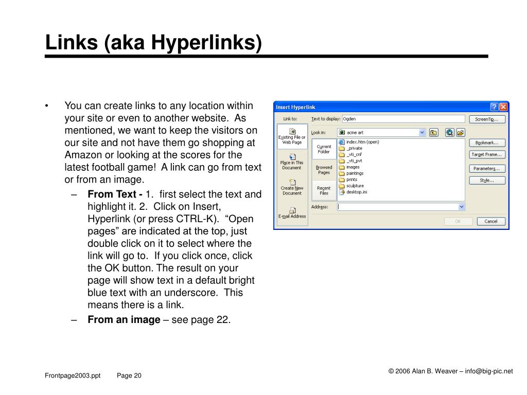Image resolution: width=527 pixels, height=395 pixels.
Task: Click the Bookmark button
Action: click(487, 143)
